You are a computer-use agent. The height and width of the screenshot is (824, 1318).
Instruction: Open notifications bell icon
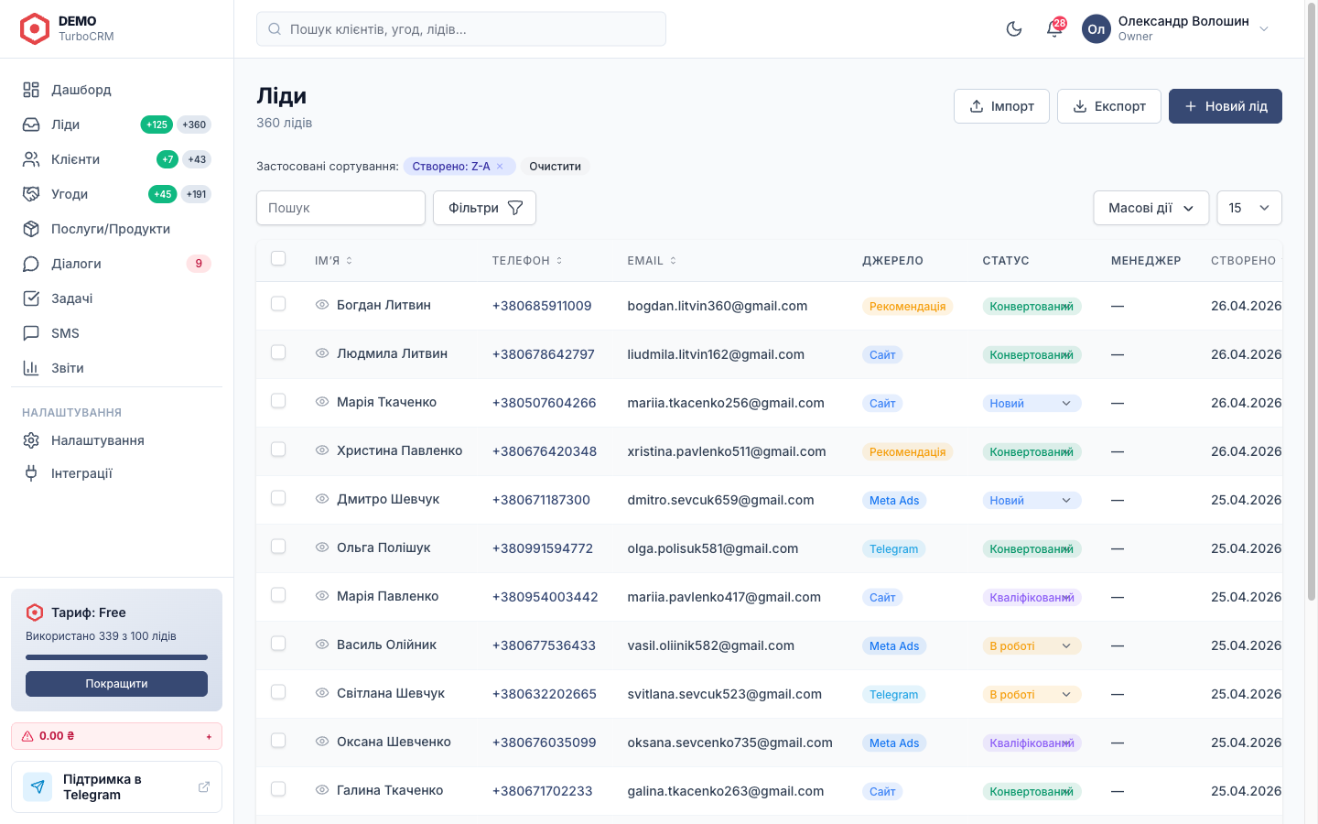[1054, 29]
